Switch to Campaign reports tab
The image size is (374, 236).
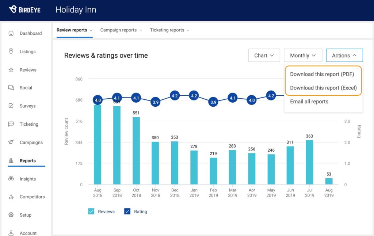point(118,30)
